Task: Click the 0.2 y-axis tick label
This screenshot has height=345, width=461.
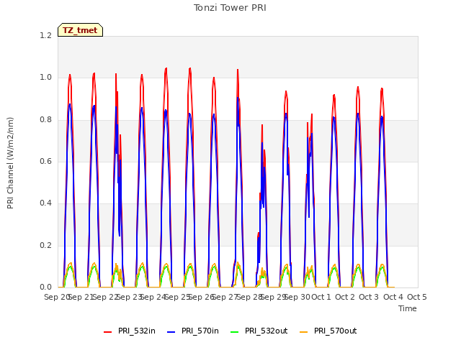Action: 45,245
